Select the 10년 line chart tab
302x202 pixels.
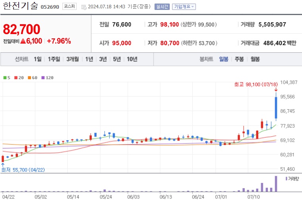[x=132, y=59]
